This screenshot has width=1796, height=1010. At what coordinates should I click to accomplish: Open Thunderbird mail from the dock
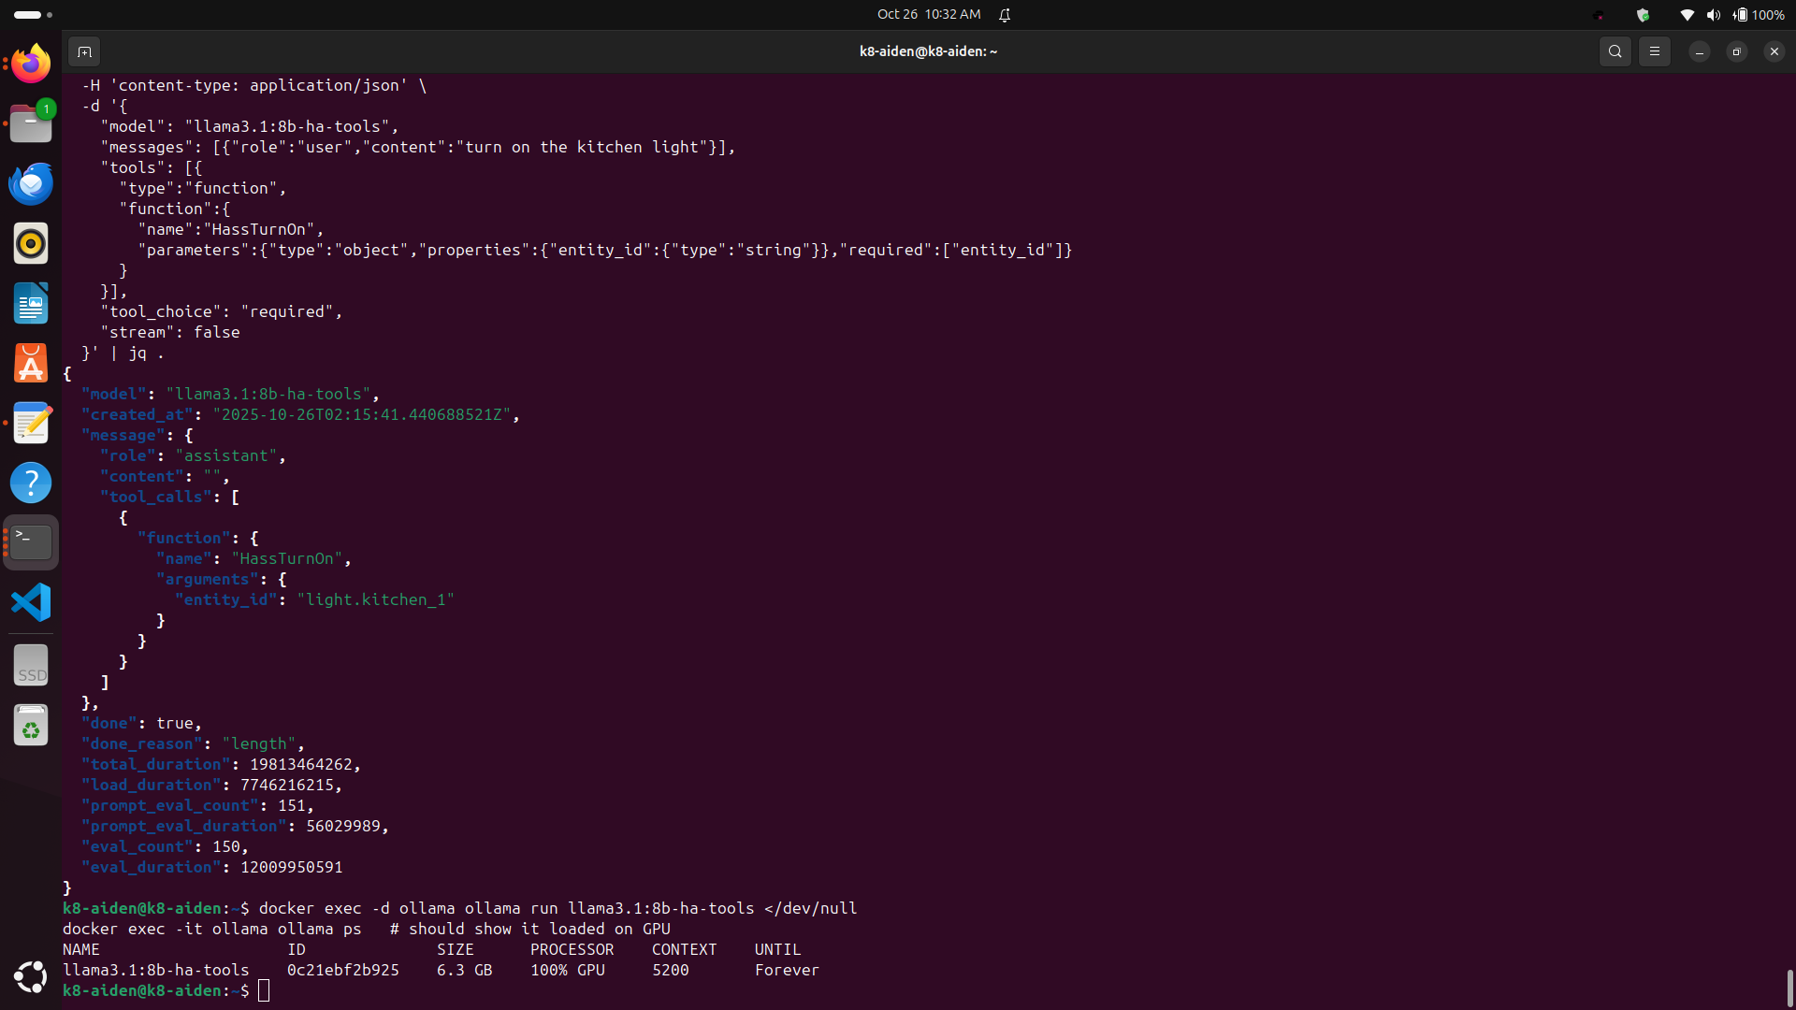(x=31, y=183)
